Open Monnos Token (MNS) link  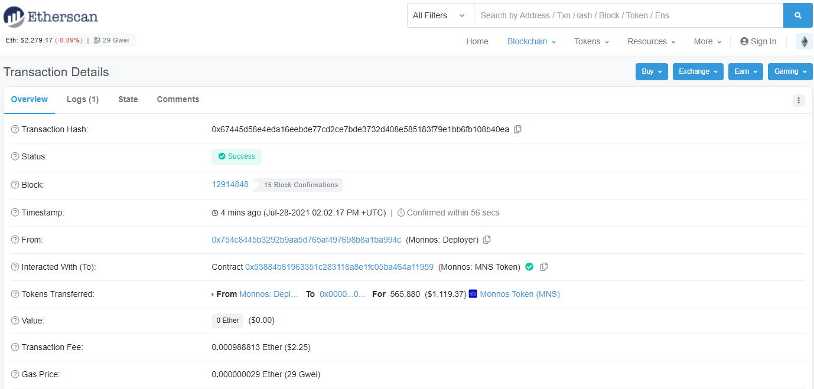pyautogui.click(x=520, y=294)
